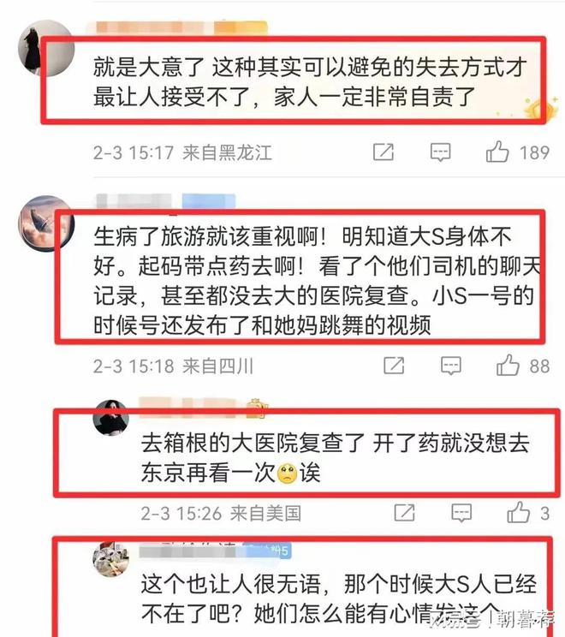Open profile of first commenter via avatar
The image size is (565, 637).
click(46, 48)
